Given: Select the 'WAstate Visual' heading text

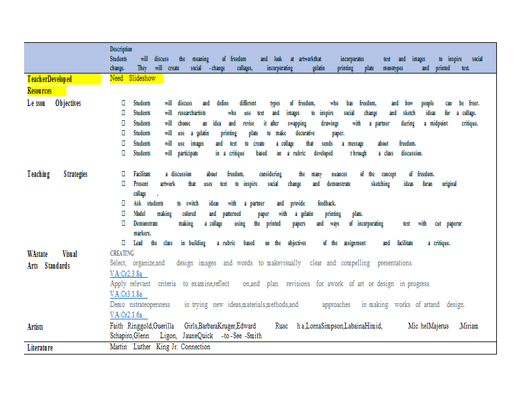Looking at the screenshot, I should (52, 254).
